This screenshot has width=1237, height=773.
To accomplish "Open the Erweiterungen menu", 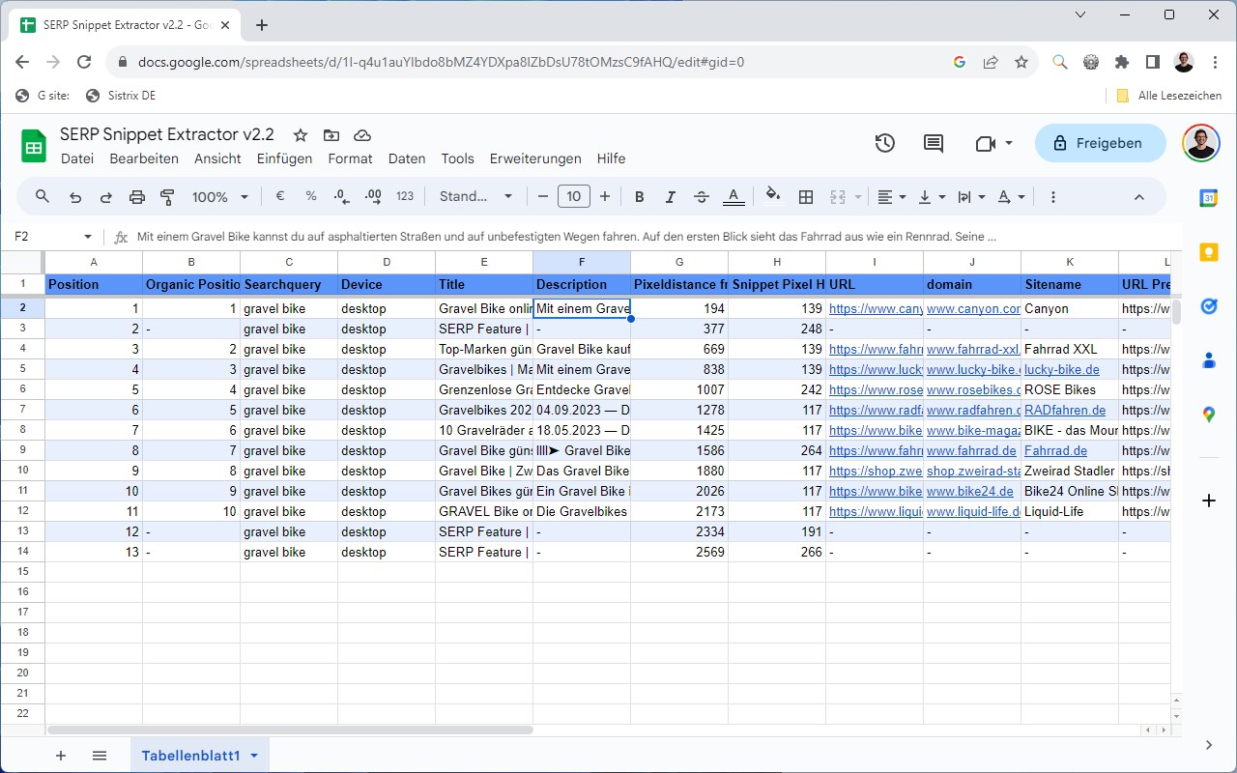I will 535,158.
